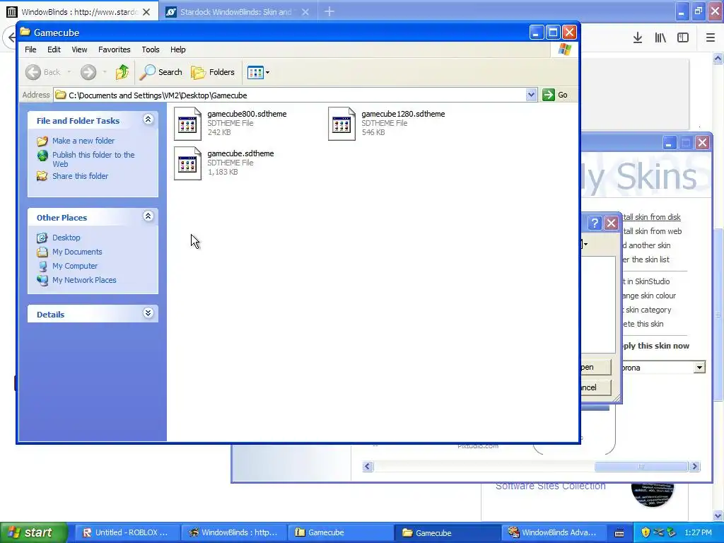Open the skin sub-style dropdown in WindowBlinds
The width and height of the screenshot is (724, 543).
699,368
